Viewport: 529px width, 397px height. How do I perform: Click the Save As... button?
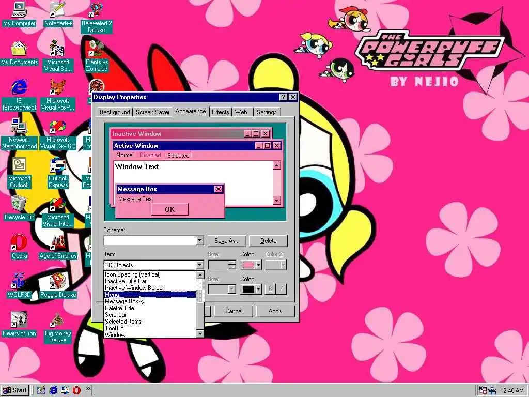point(227,241)
